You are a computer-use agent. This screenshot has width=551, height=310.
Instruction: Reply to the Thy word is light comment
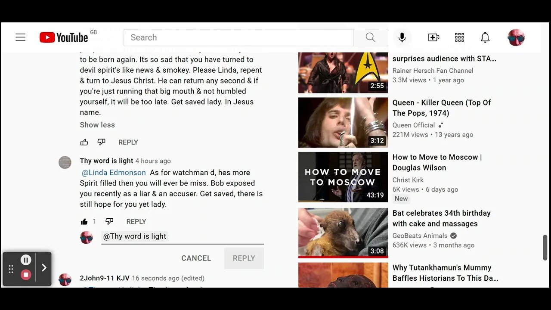(136, 221)
